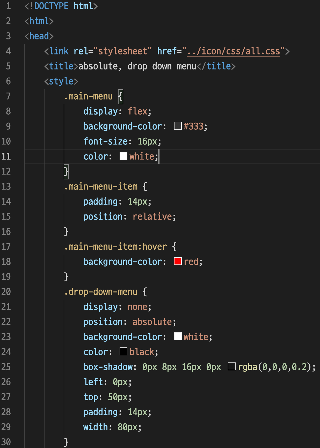Follow the ../icon/css/all.css stylesheet link

[234, 51]
